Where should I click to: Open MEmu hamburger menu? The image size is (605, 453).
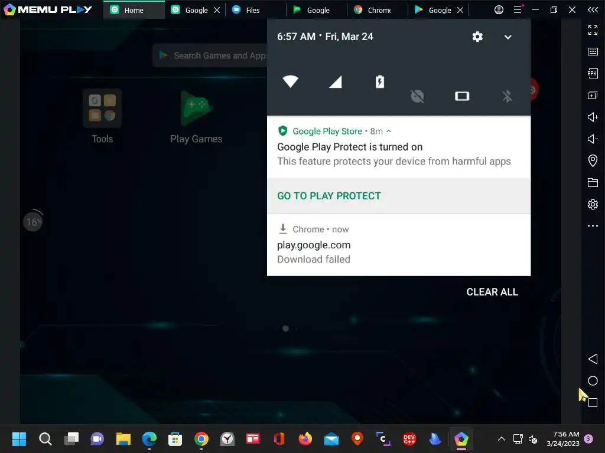(x=518, y=9)
